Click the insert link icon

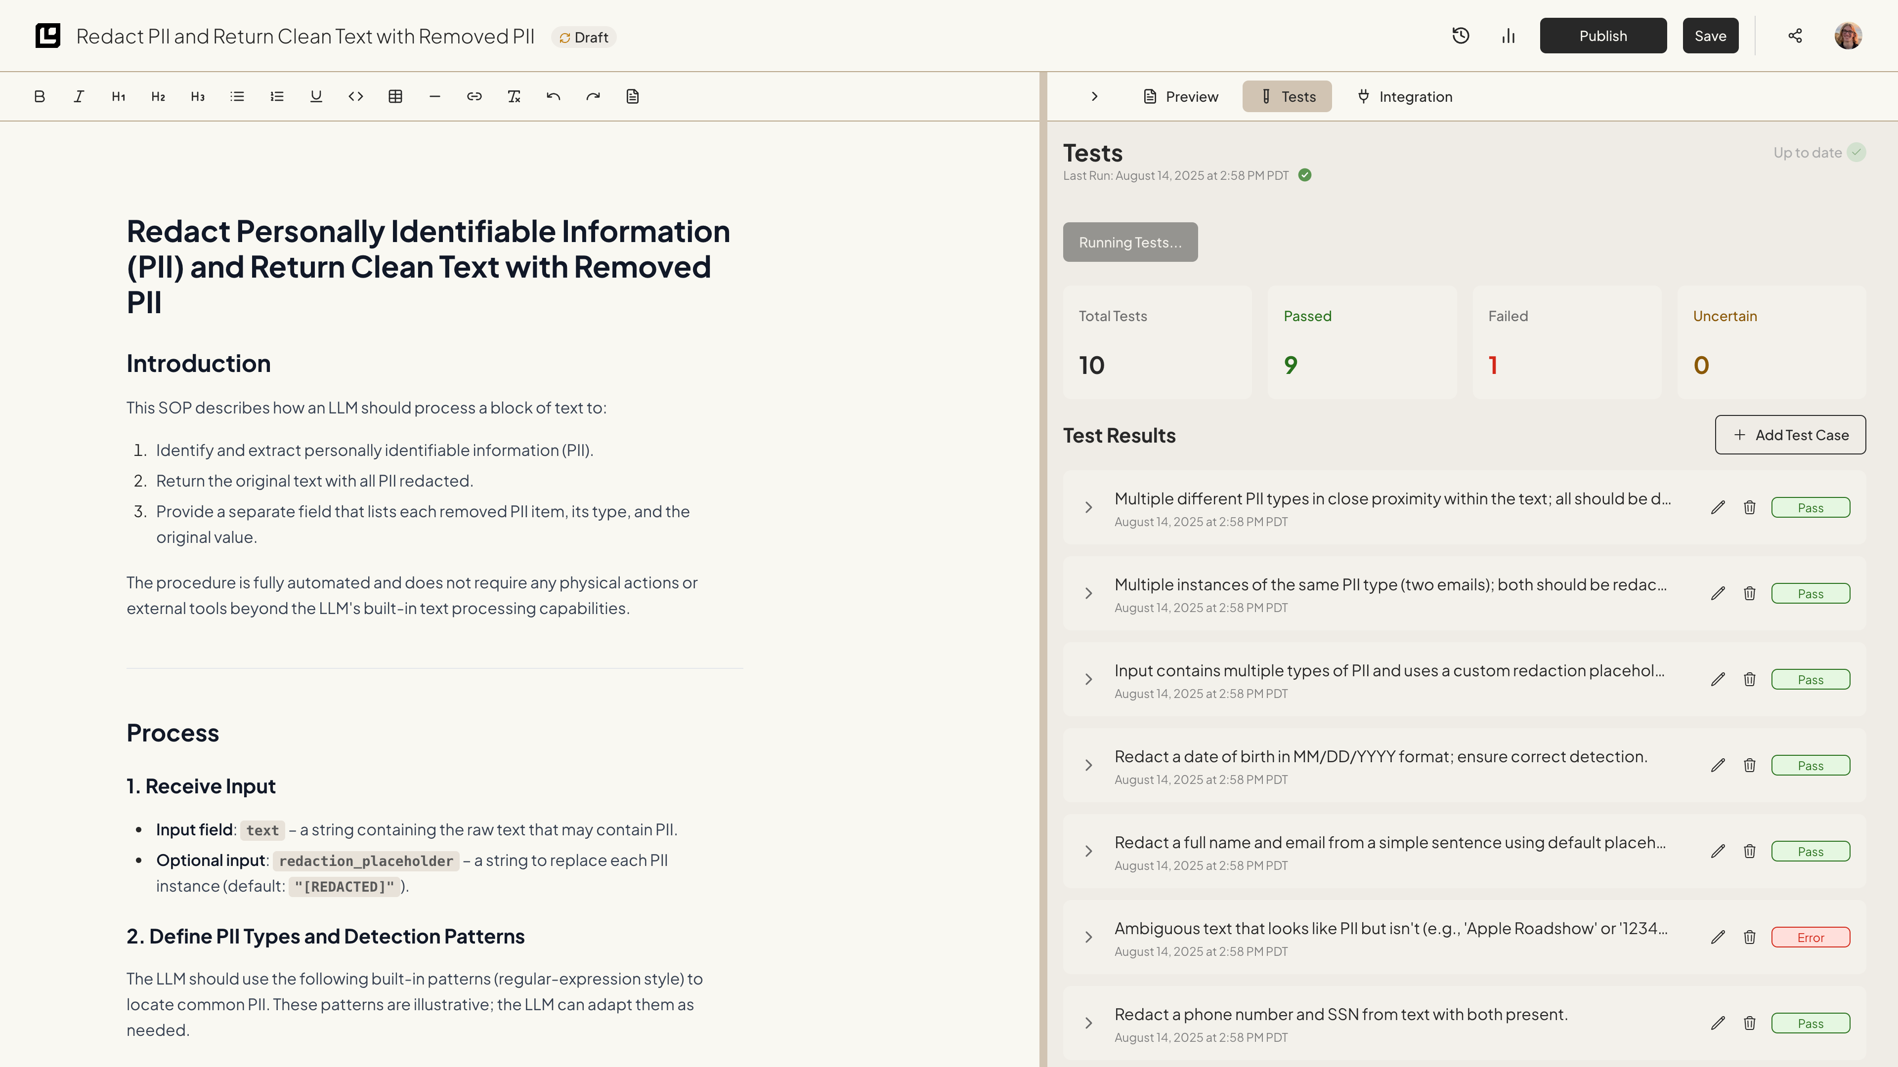[x=474, y=96]
